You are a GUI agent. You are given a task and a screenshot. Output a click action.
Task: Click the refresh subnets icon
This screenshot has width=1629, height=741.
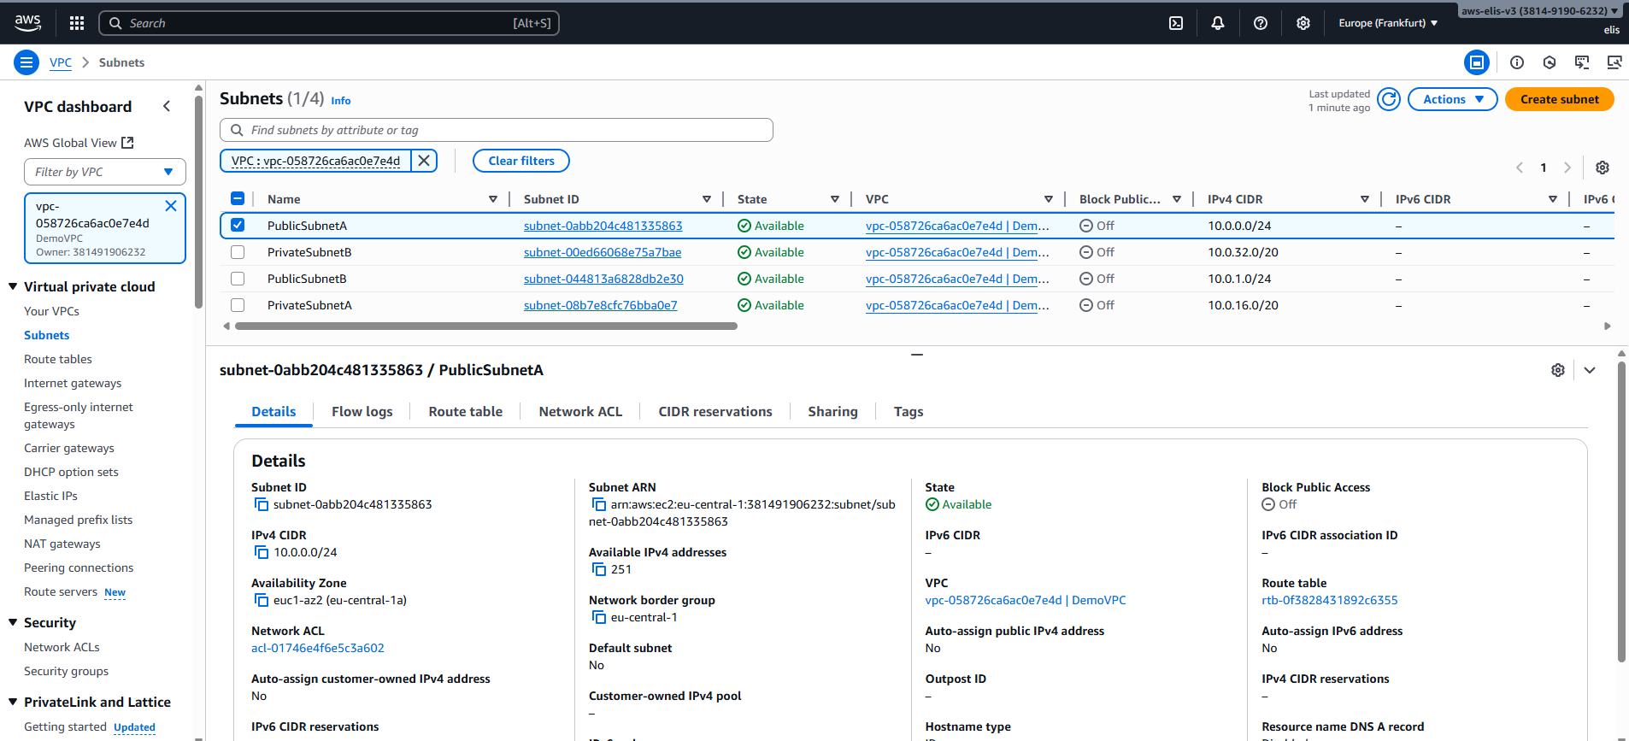(x=1390, y=99)
